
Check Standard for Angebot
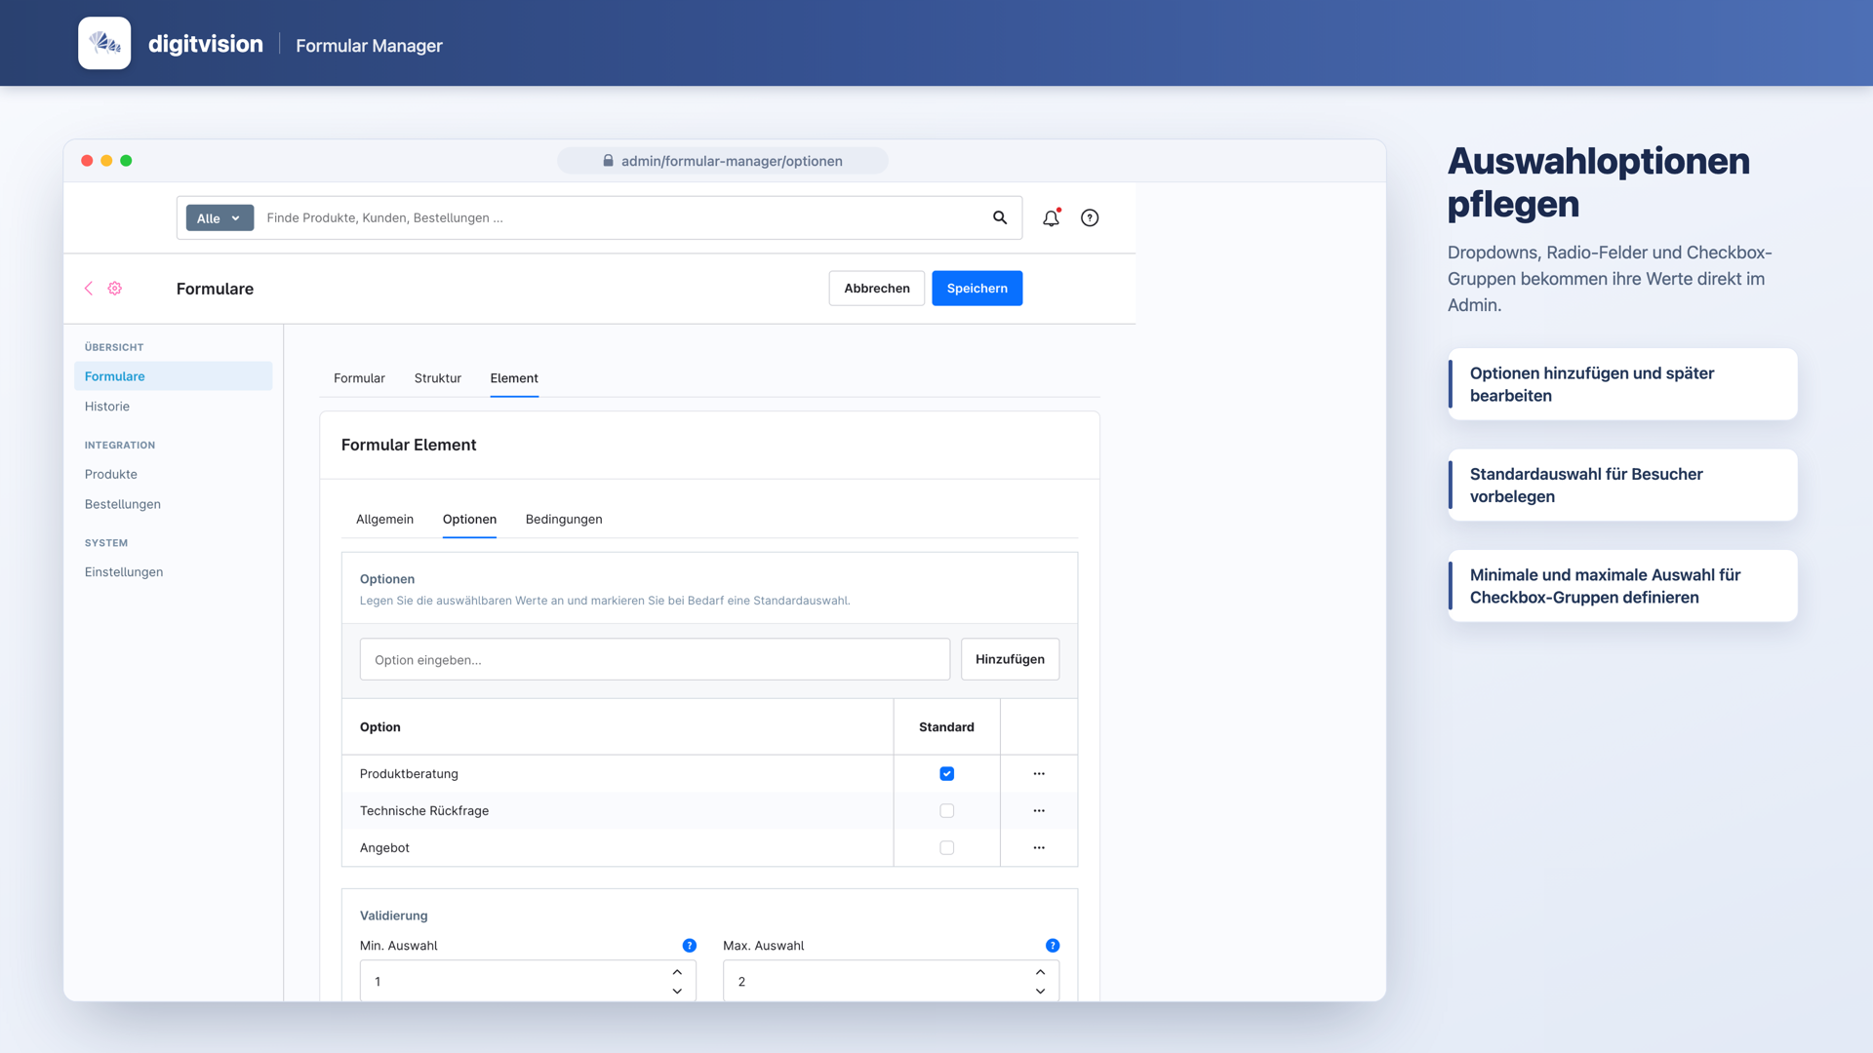946,847
